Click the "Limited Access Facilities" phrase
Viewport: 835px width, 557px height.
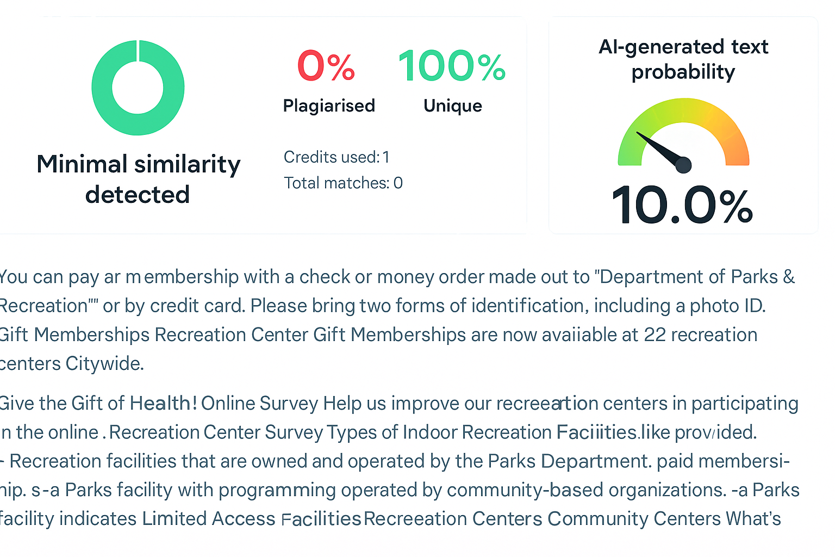click(252, 519)
